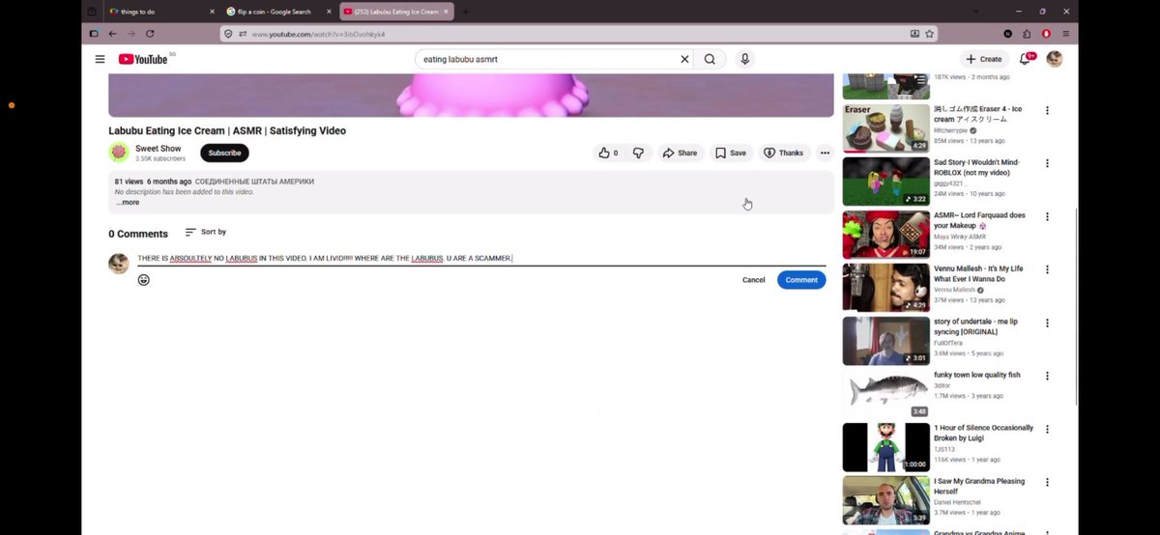Click the '0 Comments' heading text
Image resolution: width=1160 pixels, height=535 pixels.
tap(138, 234)
